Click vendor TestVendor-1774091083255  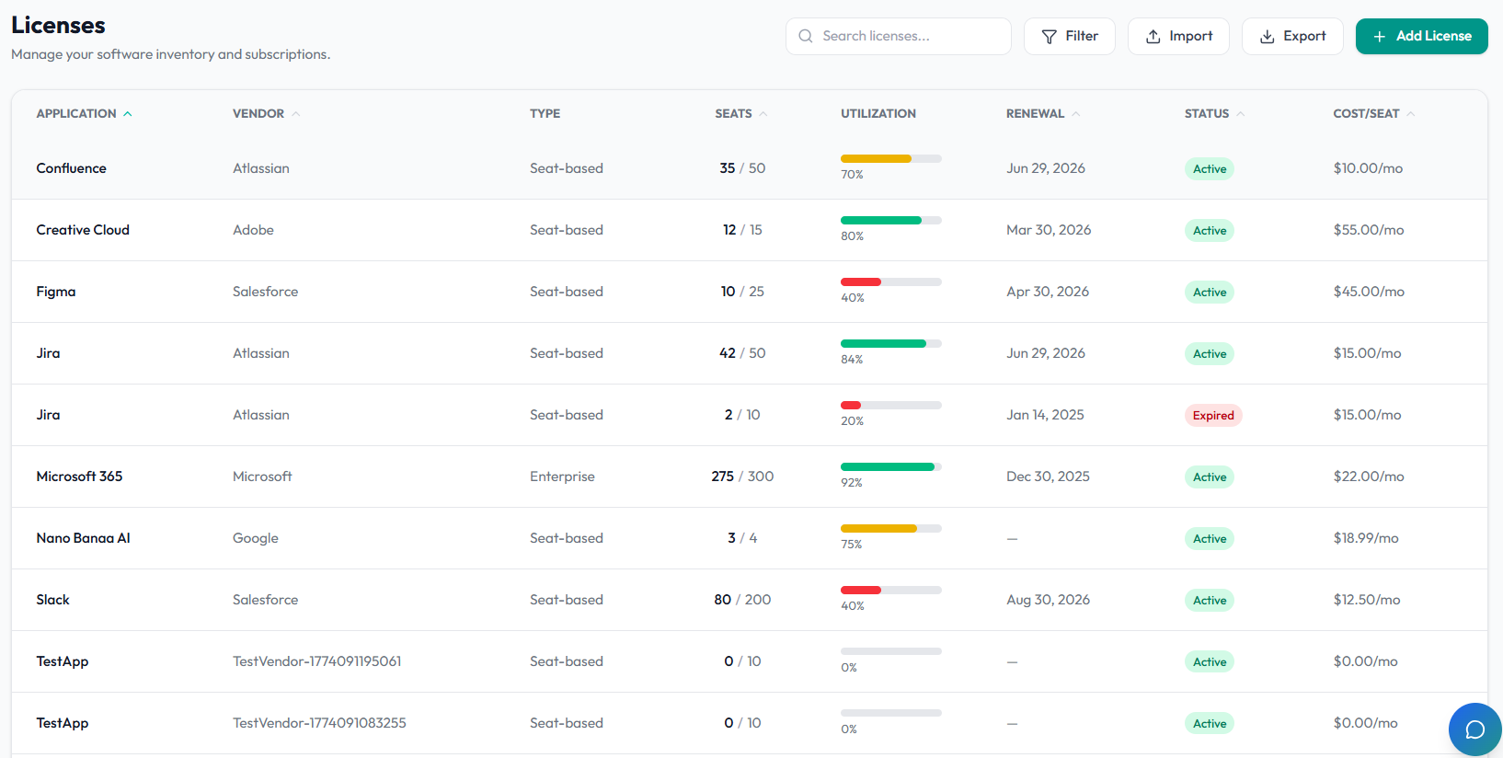tap(319, 723)
